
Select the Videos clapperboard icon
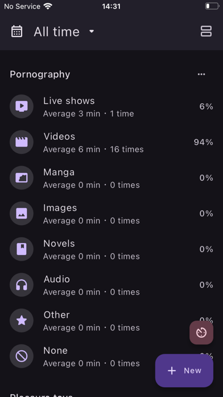22,142
